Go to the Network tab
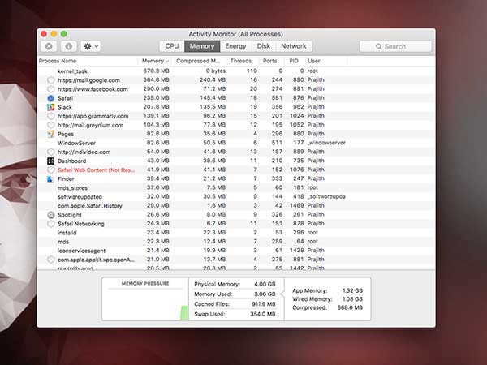The height and width of the screenshot is (365, 487). [294, 46]
